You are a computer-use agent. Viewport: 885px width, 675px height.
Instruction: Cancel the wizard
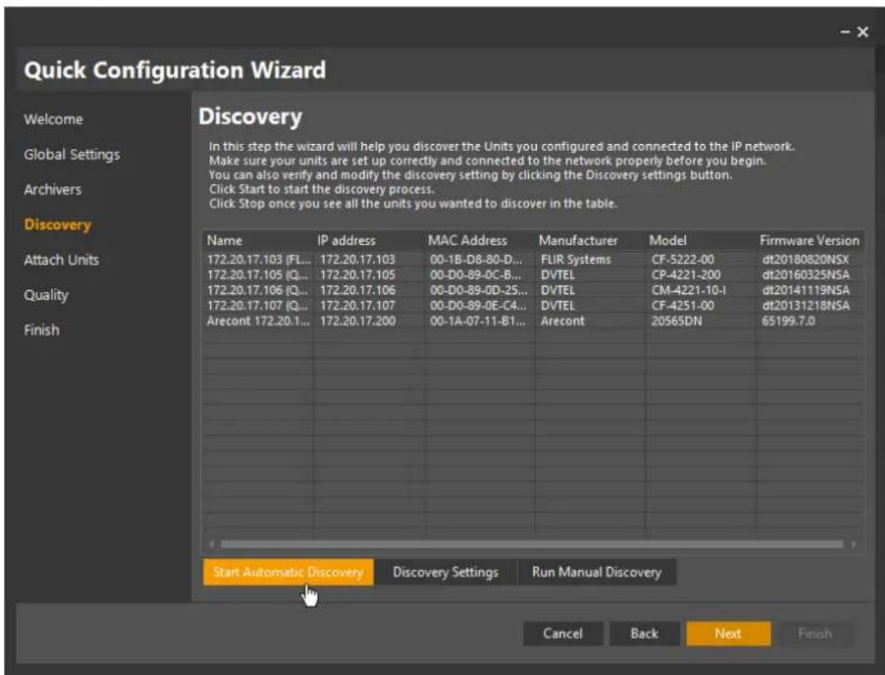[562, 634]
